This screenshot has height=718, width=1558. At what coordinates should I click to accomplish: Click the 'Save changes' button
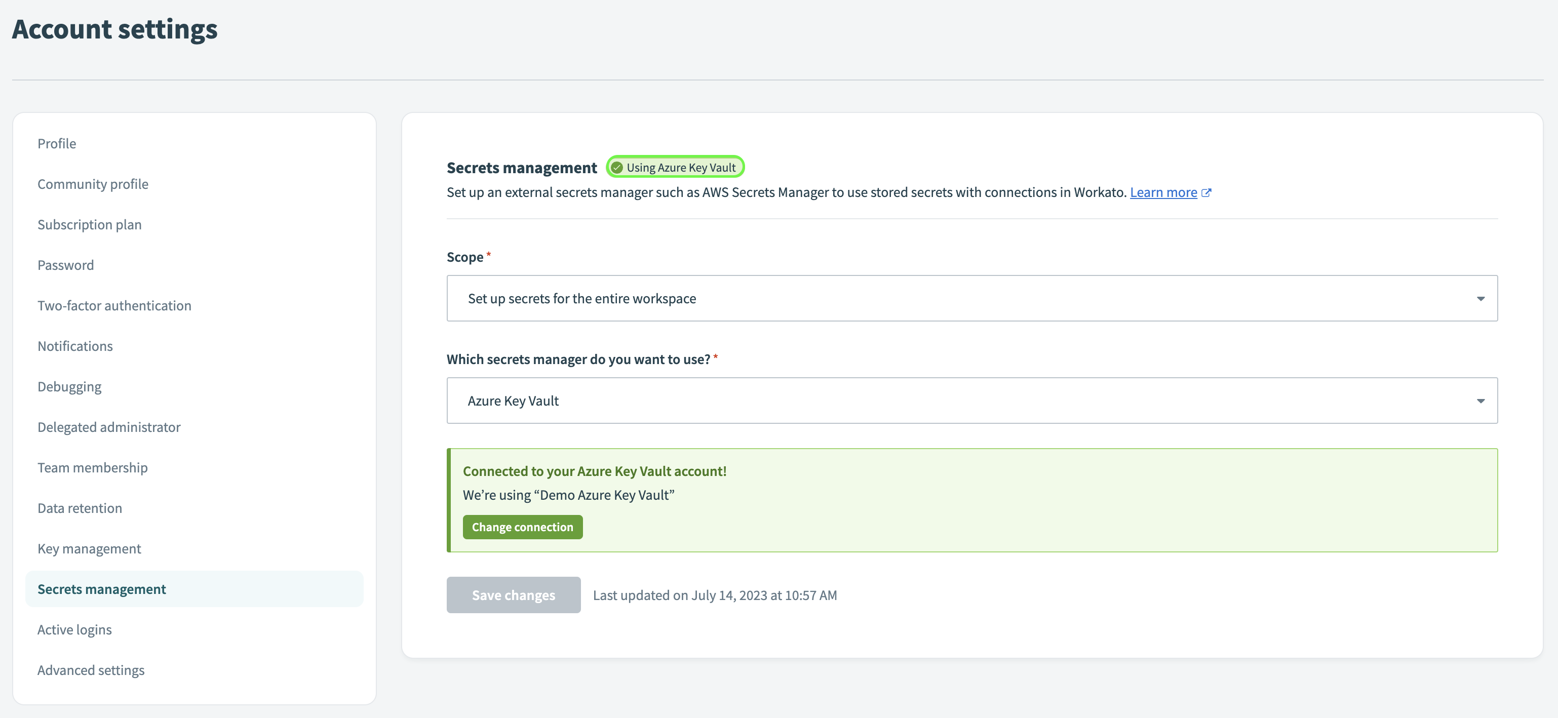pyautogui.click(x=514, y=595)
